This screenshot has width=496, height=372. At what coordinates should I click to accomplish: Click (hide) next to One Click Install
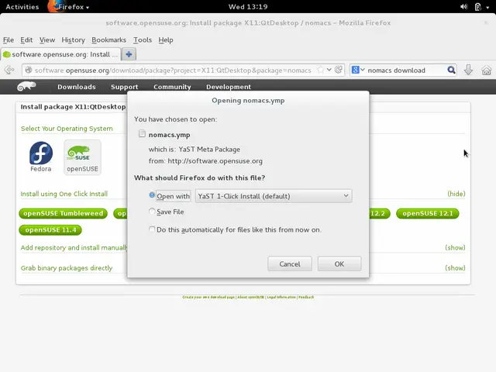pyautogui.click(x=456, y=194)
